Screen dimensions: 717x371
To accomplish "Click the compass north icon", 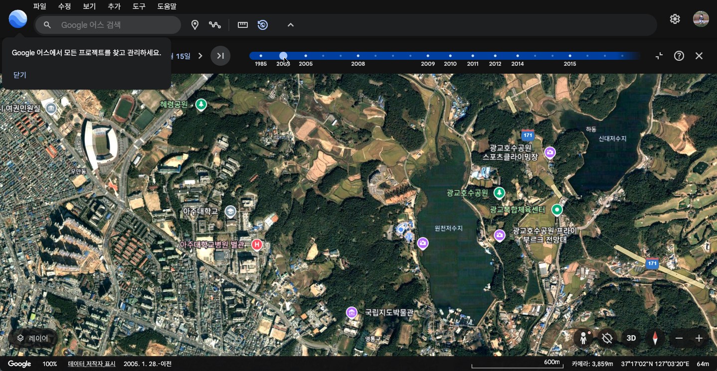I will click(655, 338).
